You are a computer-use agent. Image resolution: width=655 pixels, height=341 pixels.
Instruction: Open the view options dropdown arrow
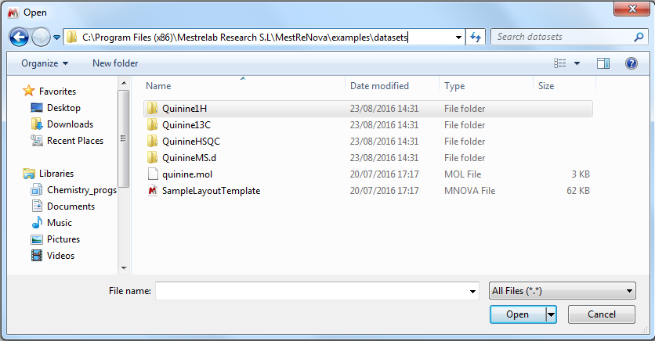[577, 63]
